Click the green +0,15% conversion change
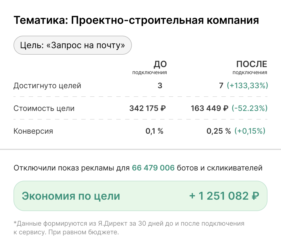This screenshot has height=250, width=281. click(250, 131)
